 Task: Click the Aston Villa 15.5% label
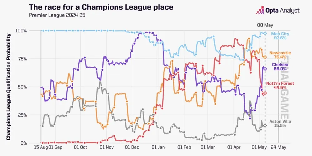click(280, 123)
